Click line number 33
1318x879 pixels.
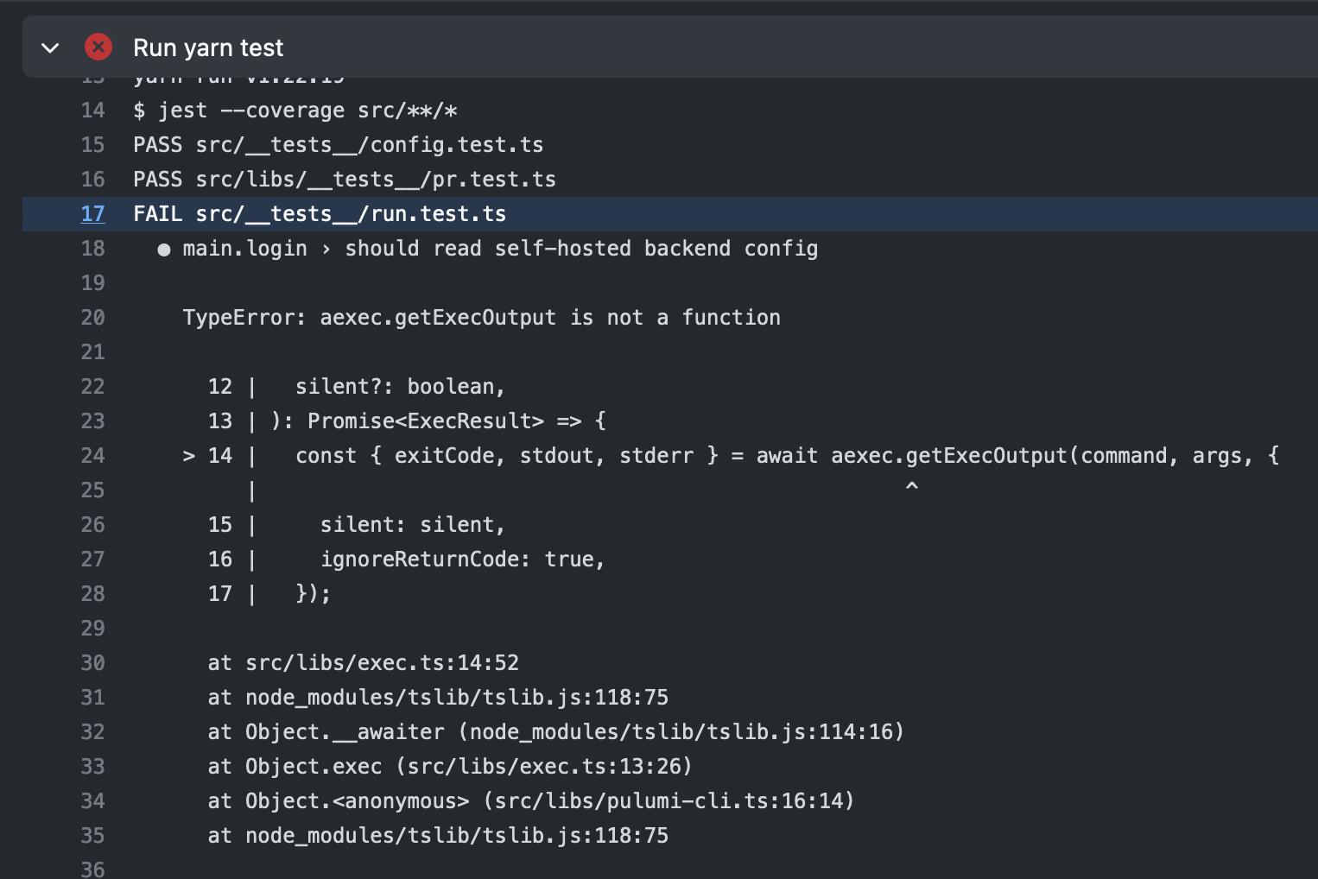tap(92, 767)
